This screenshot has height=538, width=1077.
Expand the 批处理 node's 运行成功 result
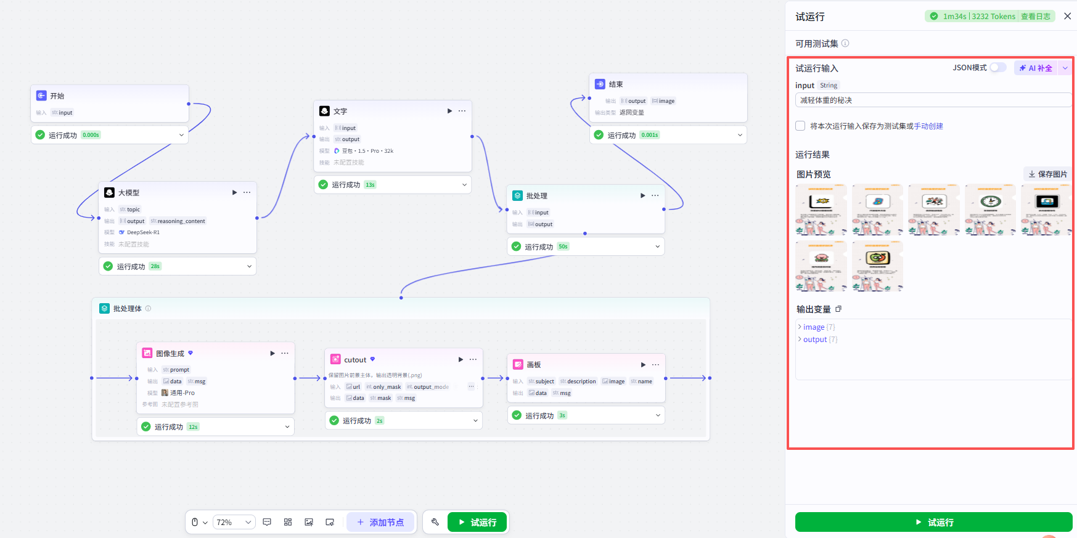pos(658,247)
